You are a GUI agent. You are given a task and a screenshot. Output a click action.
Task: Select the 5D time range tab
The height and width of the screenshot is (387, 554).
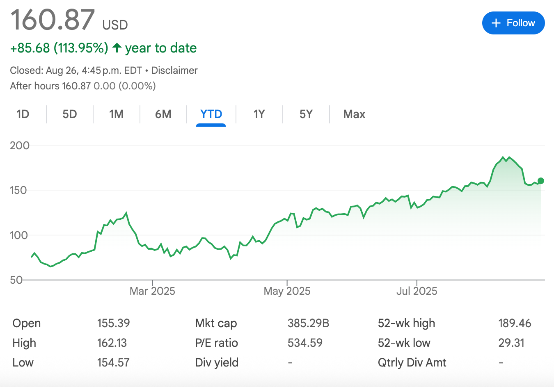pos(70,114)
